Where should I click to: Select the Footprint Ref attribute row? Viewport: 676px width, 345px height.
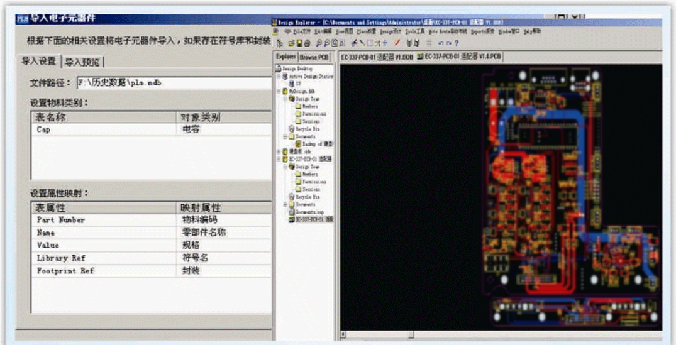(104, 271)
